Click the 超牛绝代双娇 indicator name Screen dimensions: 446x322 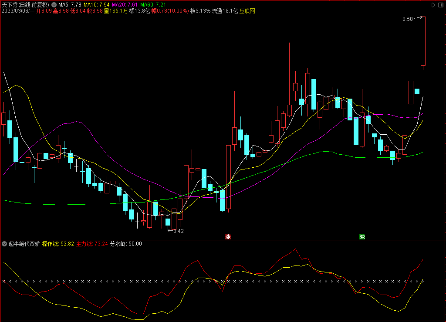24,244
